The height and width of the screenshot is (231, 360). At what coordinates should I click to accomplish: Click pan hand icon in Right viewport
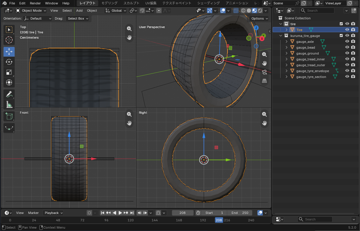point(264,123)
